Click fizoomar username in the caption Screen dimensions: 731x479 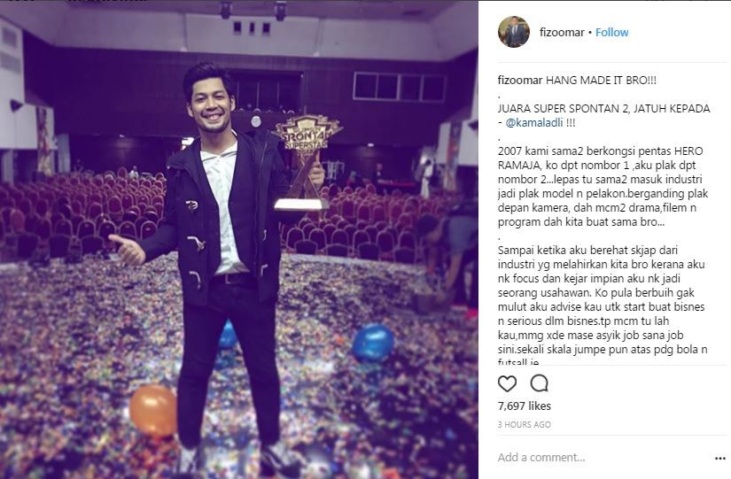(x=520, y=80)
